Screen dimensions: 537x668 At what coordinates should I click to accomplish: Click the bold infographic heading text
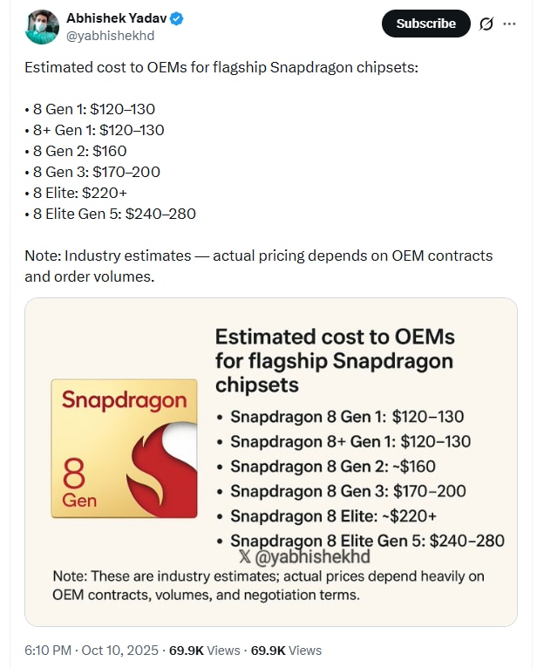(335, 360)
